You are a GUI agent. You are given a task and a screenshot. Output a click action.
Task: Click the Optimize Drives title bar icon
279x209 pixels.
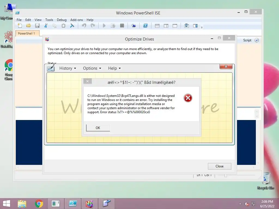point(47,39)
